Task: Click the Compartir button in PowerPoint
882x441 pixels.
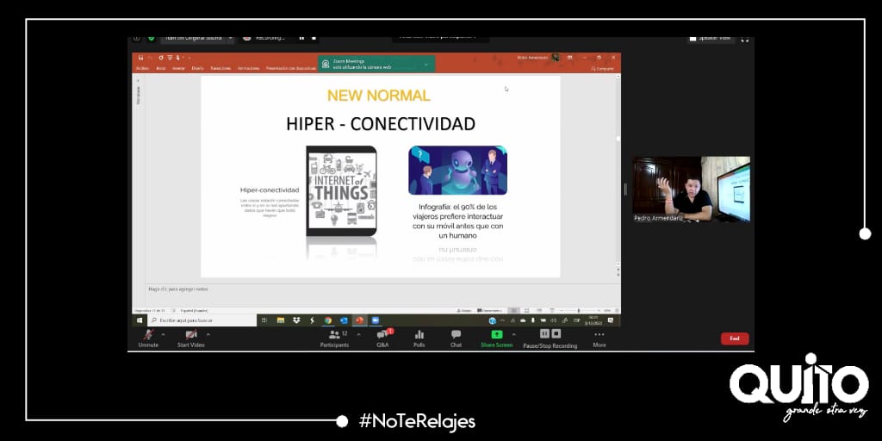Action: tap(603, 68)
